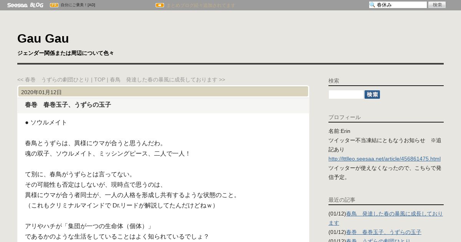Click the top bar 検索 button
Screen dimensions: 461x242
(437, 5)
